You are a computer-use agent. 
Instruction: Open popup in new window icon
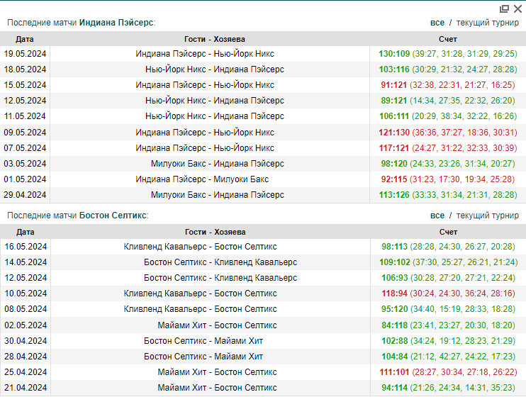click(504, 9)
